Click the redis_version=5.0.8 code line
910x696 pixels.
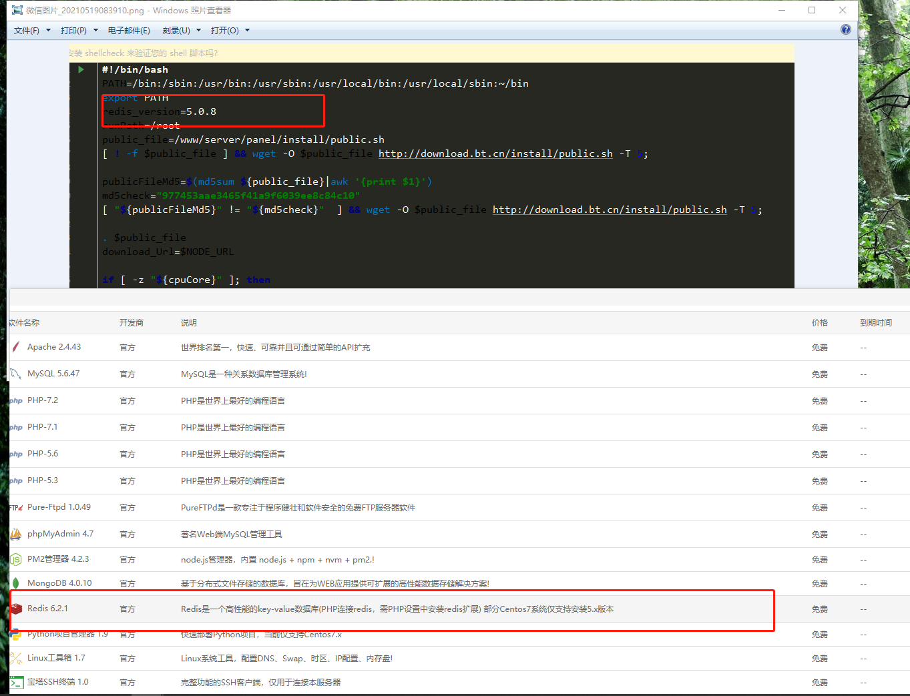click(160, 111)
